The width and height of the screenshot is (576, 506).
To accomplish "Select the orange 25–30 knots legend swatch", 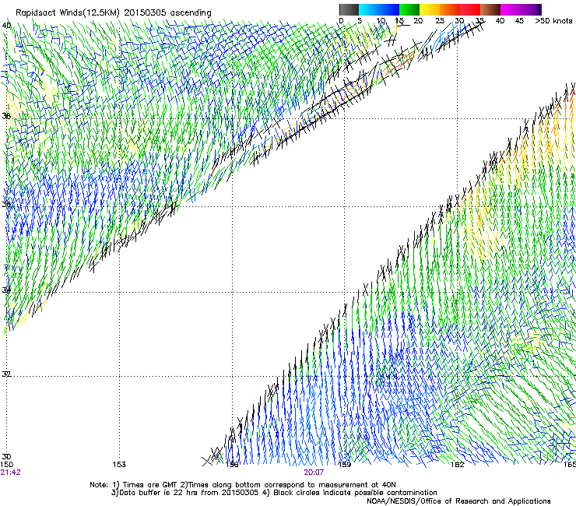I will 450,9.
